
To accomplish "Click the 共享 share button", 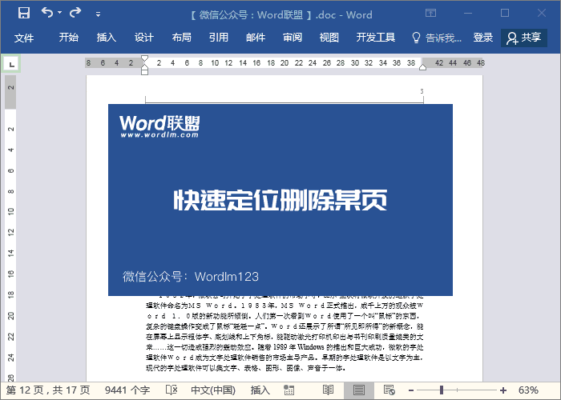I will click(x=524, y=38).
